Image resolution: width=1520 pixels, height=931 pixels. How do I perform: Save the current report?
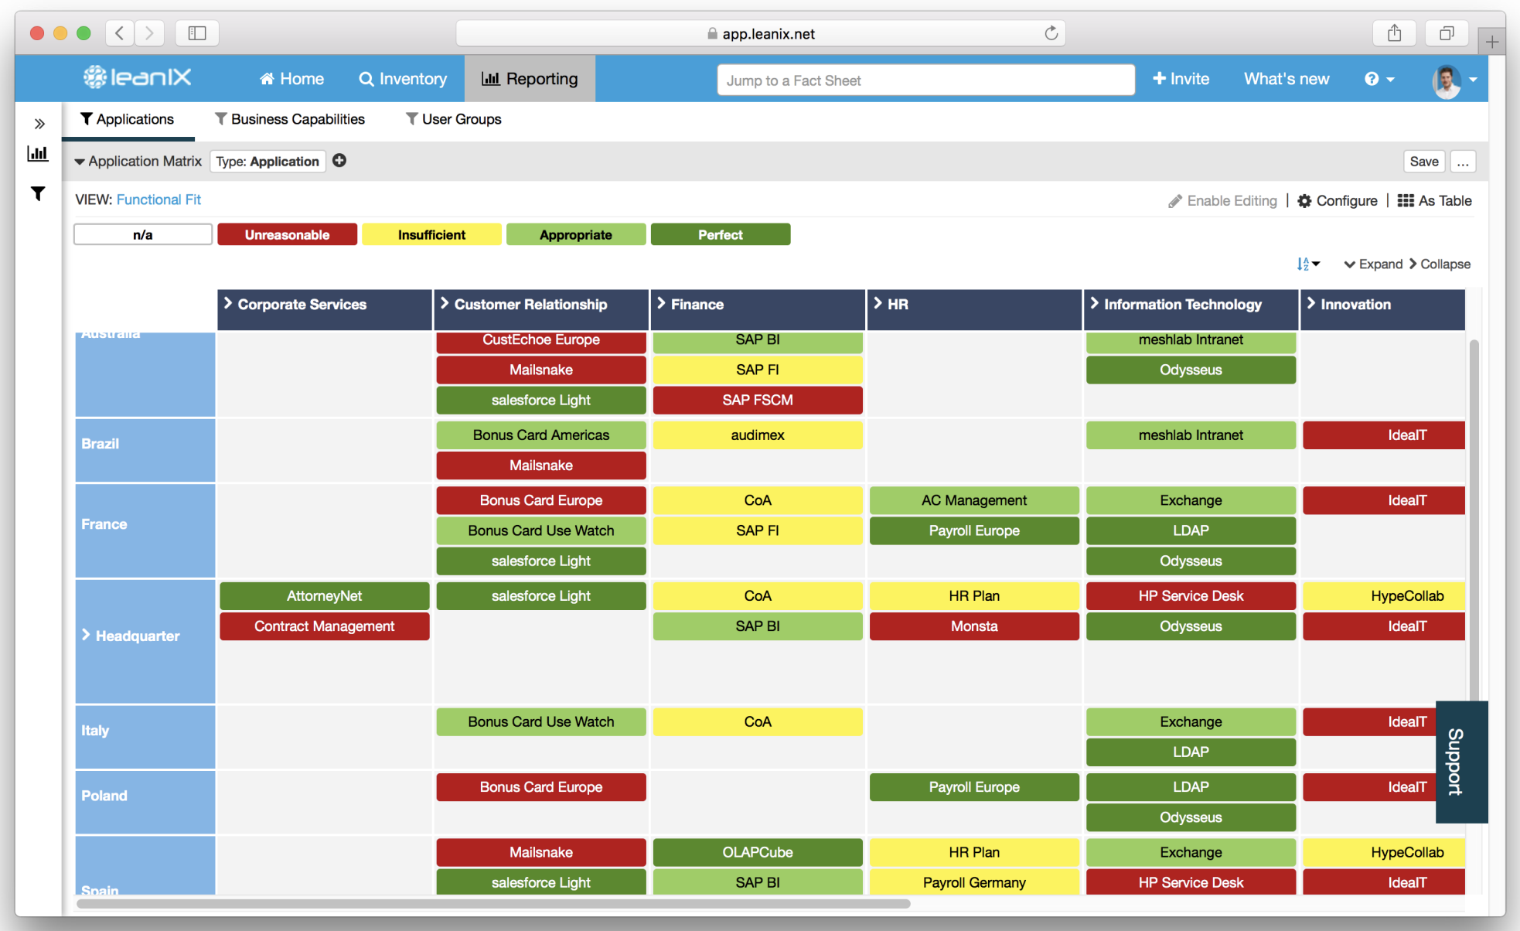[1424, 161]
